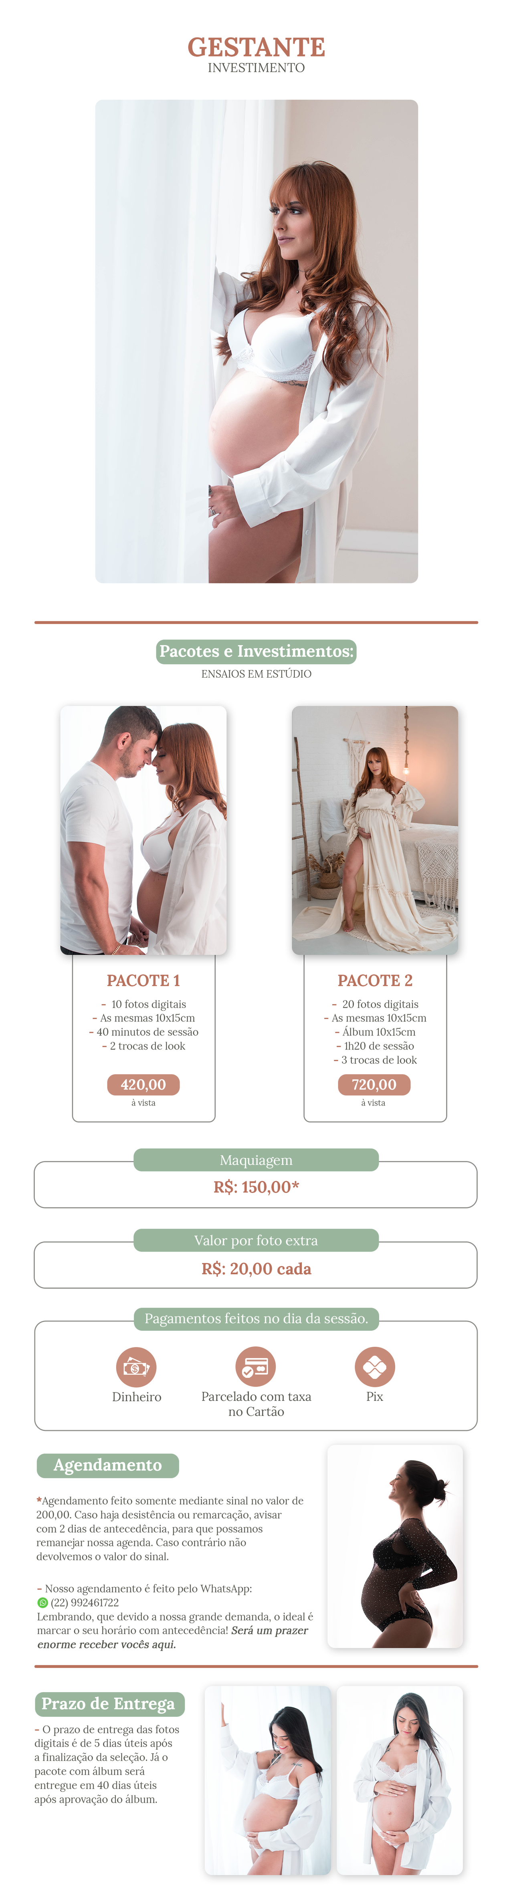Click the Pacotes e Investimentos heading label
This screenshot has height=1899, width=513.
pos(256,652)
